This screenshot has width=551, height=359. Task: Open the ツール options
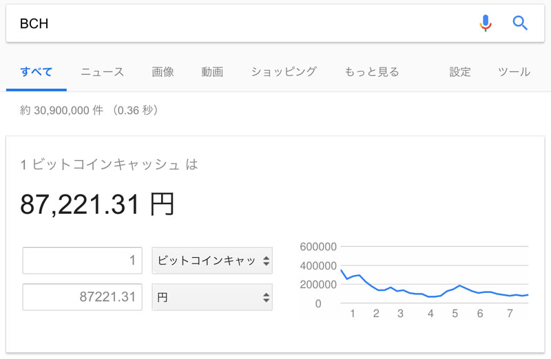[x=514, y=72]
